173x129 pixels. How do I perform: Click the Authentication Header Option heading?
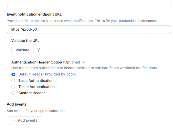click(37, 62)
